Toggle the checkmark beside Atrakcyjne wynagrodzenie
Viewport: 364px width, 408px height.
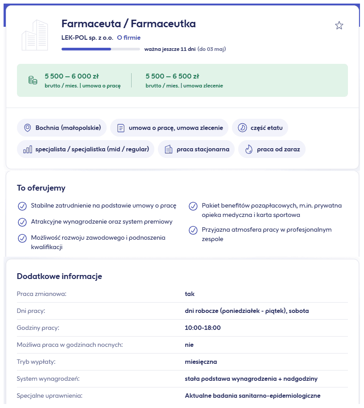22,221
